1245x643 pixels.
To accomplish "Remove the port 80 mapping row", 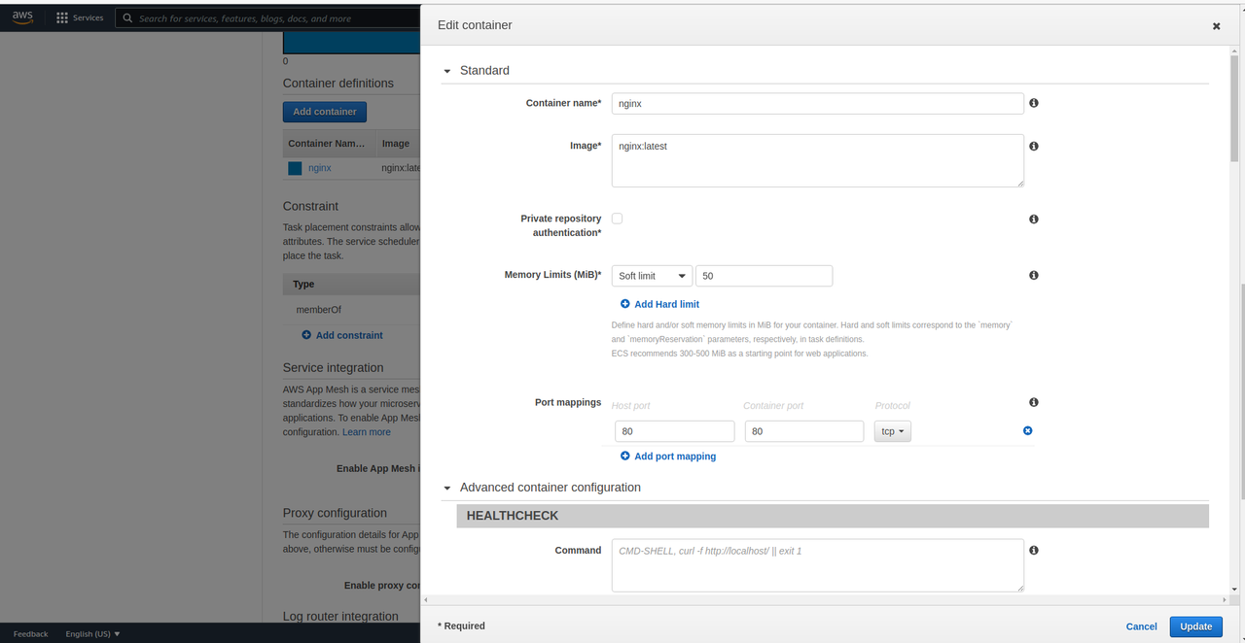I will click(x=1027, y=430).
